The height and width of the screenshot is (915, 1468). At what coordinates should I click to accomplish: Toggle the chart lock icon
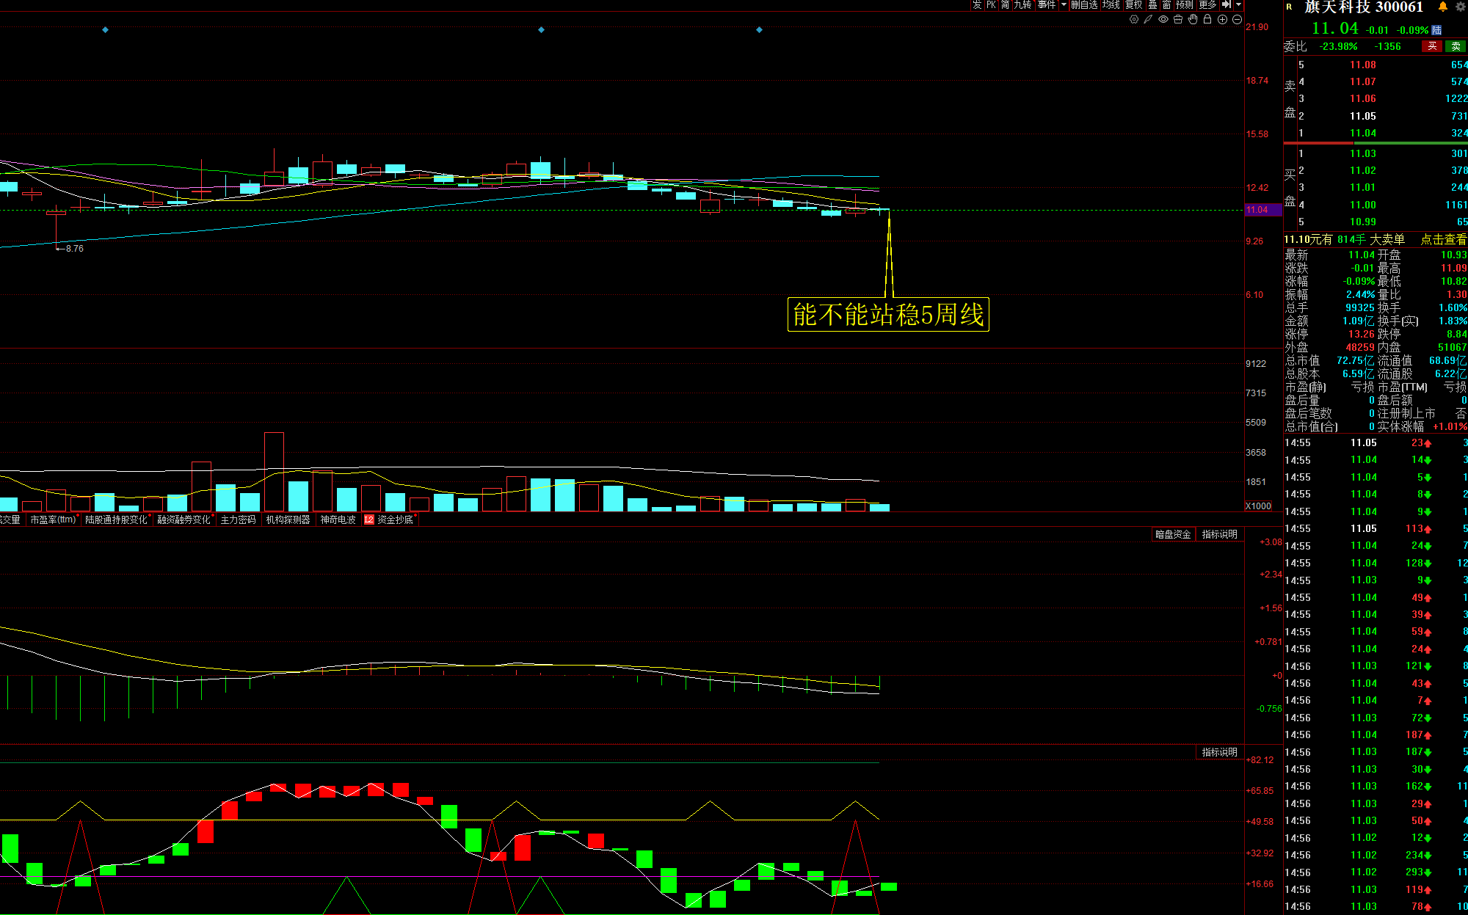click(x=1207, y=19)
